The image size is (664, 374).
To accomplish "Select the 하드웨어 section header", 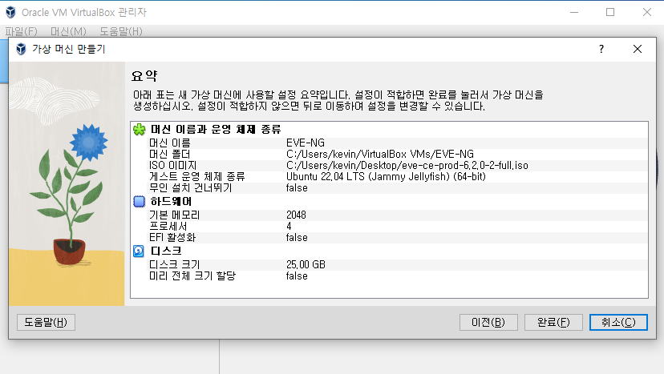I will [x=171, y=201].
